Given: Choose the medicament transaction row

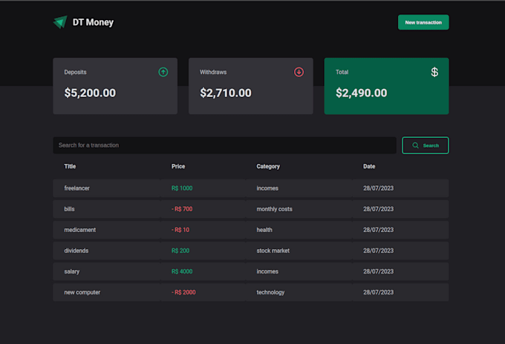Looking at the screenshot, I should point(250,230).
